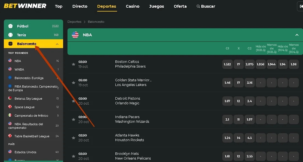Click the flag icon beside WNBA
This screenshot has width=303, height=162.
(10, 69)
